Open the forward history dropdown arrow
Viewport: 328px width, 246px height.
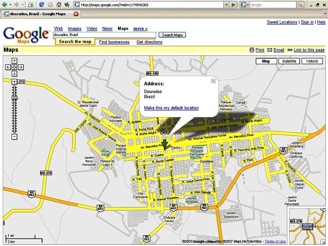23,5
